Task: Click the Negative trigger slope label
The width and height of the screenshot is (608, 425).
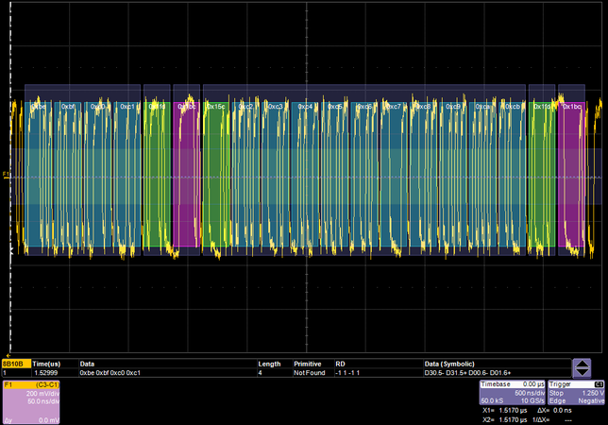Action: point(591,400)
